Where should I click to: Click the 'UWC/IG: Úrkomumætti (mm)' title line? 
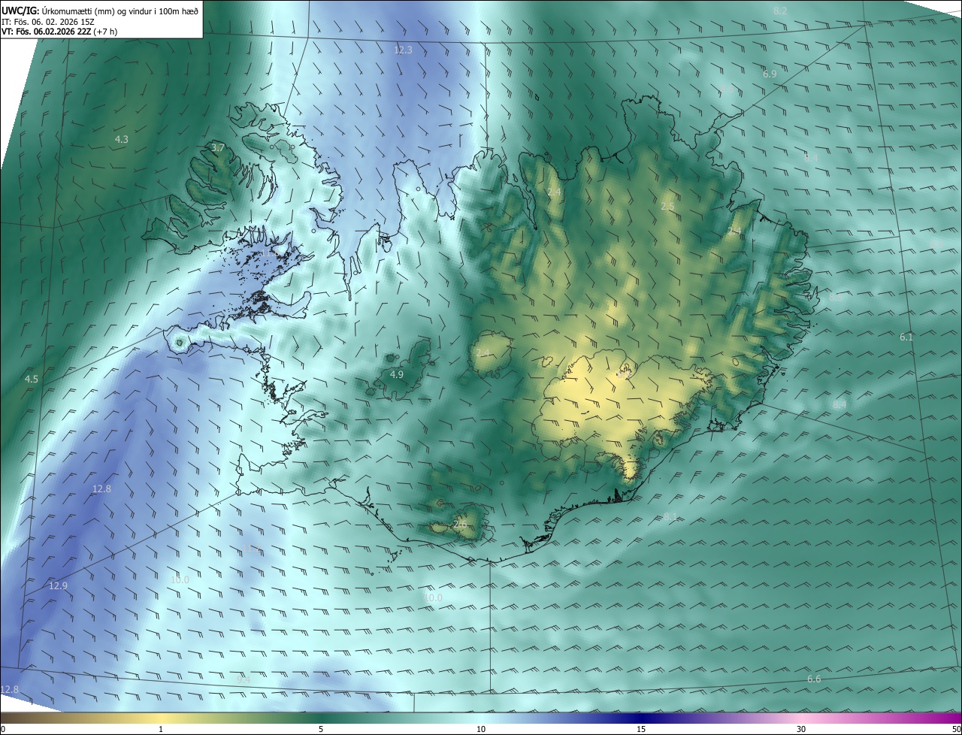pos(100,11)
